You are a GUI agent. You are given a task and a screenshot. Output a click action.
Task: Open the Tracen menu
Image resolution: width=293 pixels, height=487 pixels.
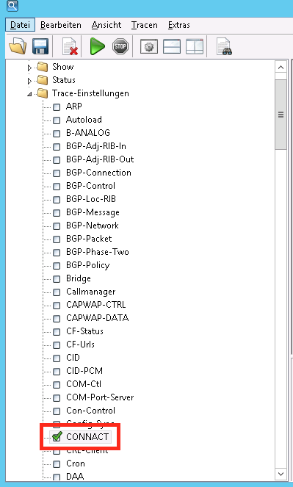pyautogui.click(x=145, y=25)
